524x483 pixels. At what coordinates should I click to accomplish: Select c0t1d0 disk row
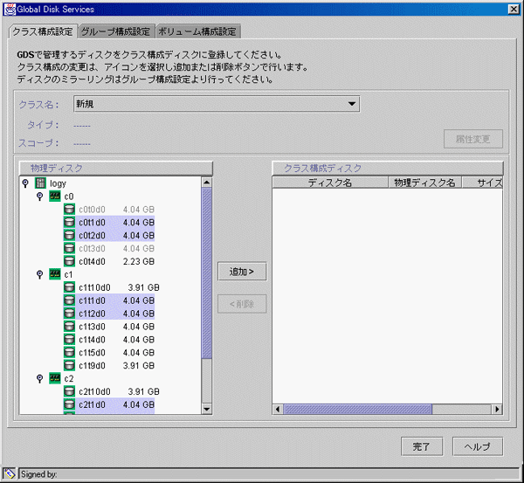pyautogui.click(x=109, y=222)
